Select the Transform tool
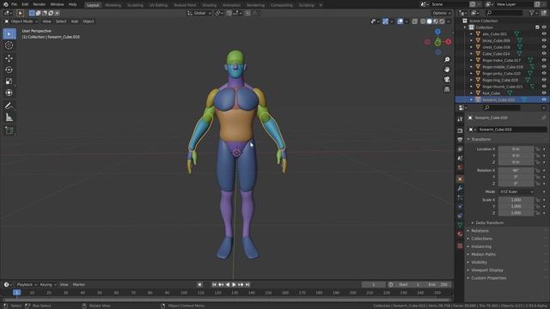The height and width of the screenshot is (309, 550). pyautogui.click(x=9, y=93)
